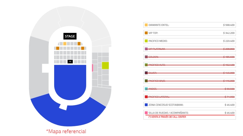Click the Mapa referencial caption
This screenshot has width=243, height=136.
pos(66,131)
